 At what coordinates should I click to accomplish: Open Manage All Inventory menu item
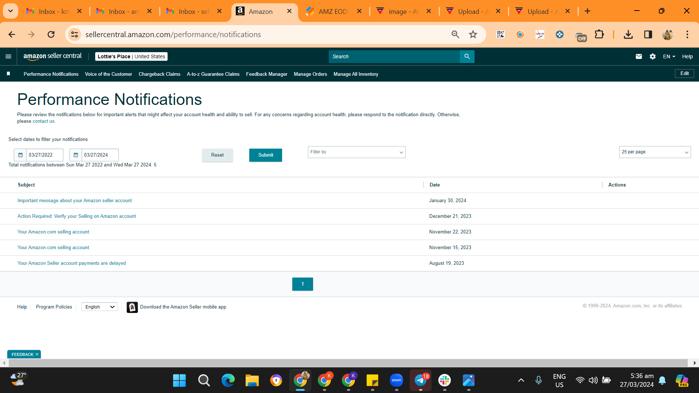356,74
